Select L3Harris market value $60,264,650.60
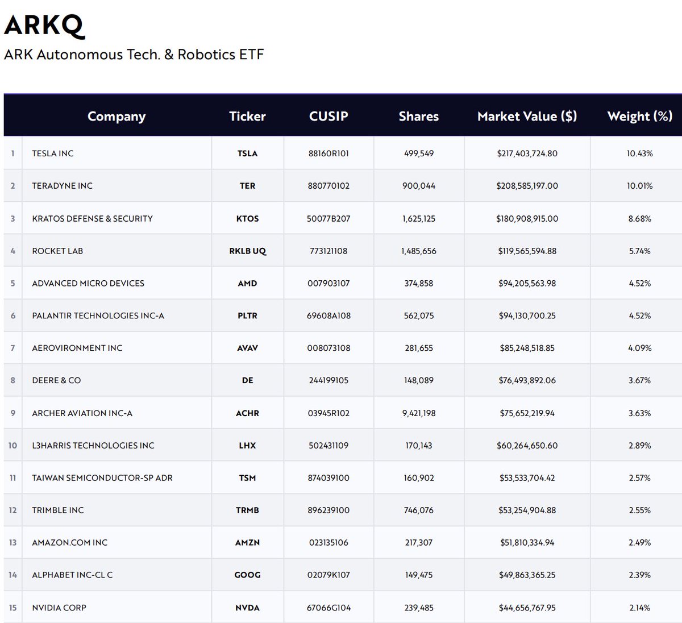Viewport: 682px width, 623px height. (527, 446)
